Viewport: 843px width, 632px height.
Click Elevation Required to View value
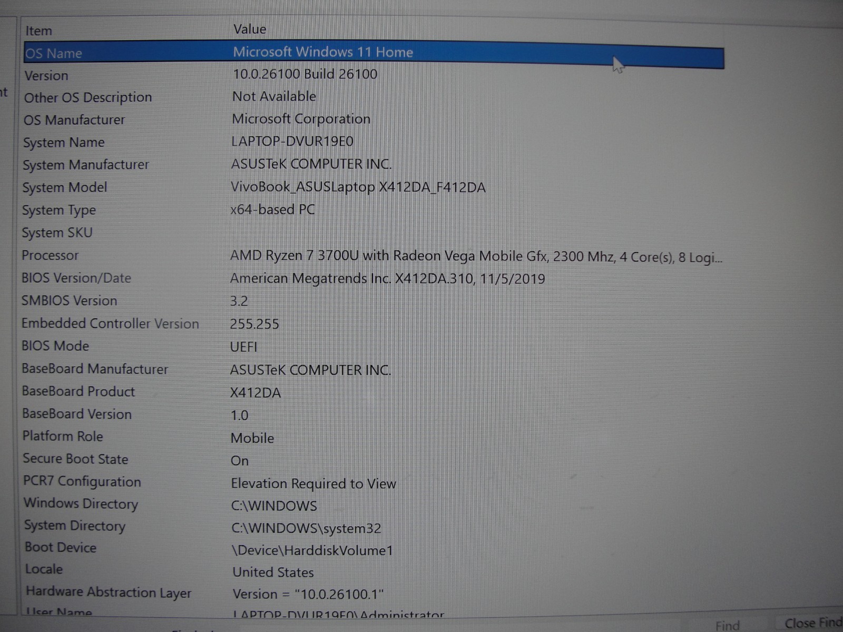coord(313,484)
